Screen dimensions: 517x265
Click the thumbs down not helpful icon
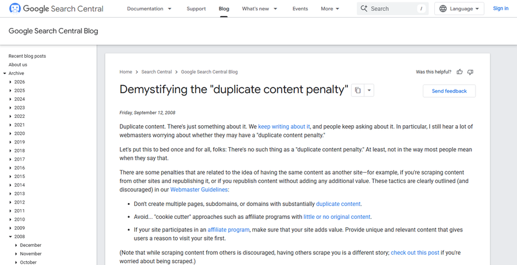tap(471, 72)
